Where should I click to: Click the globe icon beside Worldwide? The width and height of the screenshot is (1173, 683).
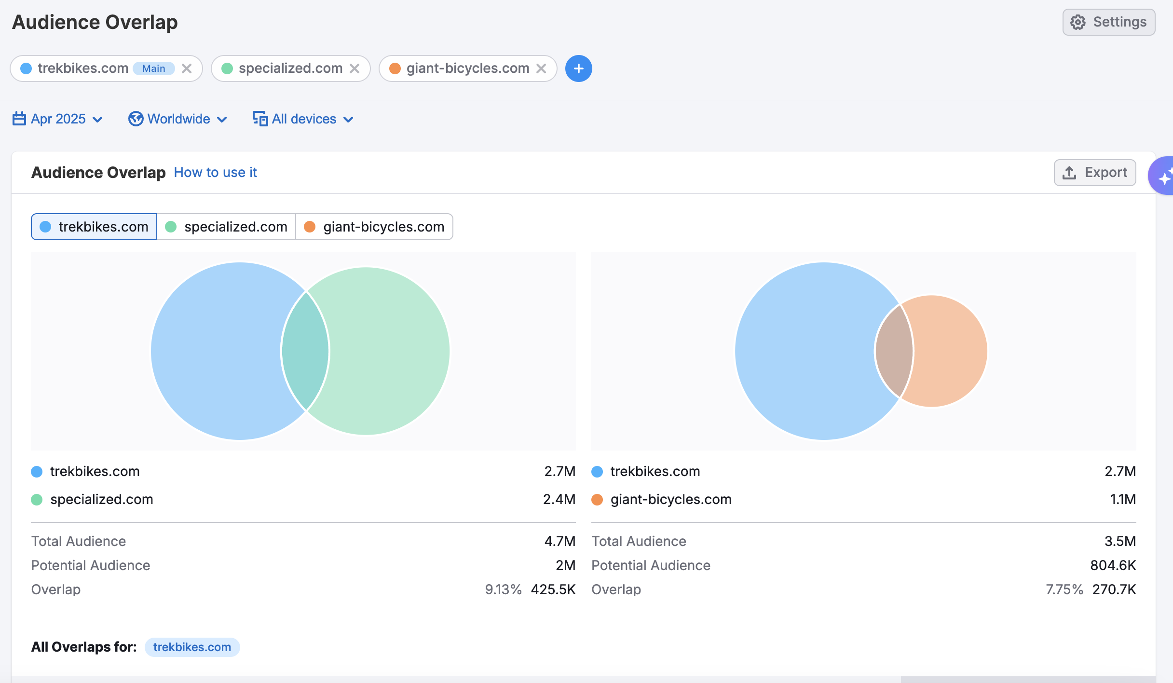(136, 119)
